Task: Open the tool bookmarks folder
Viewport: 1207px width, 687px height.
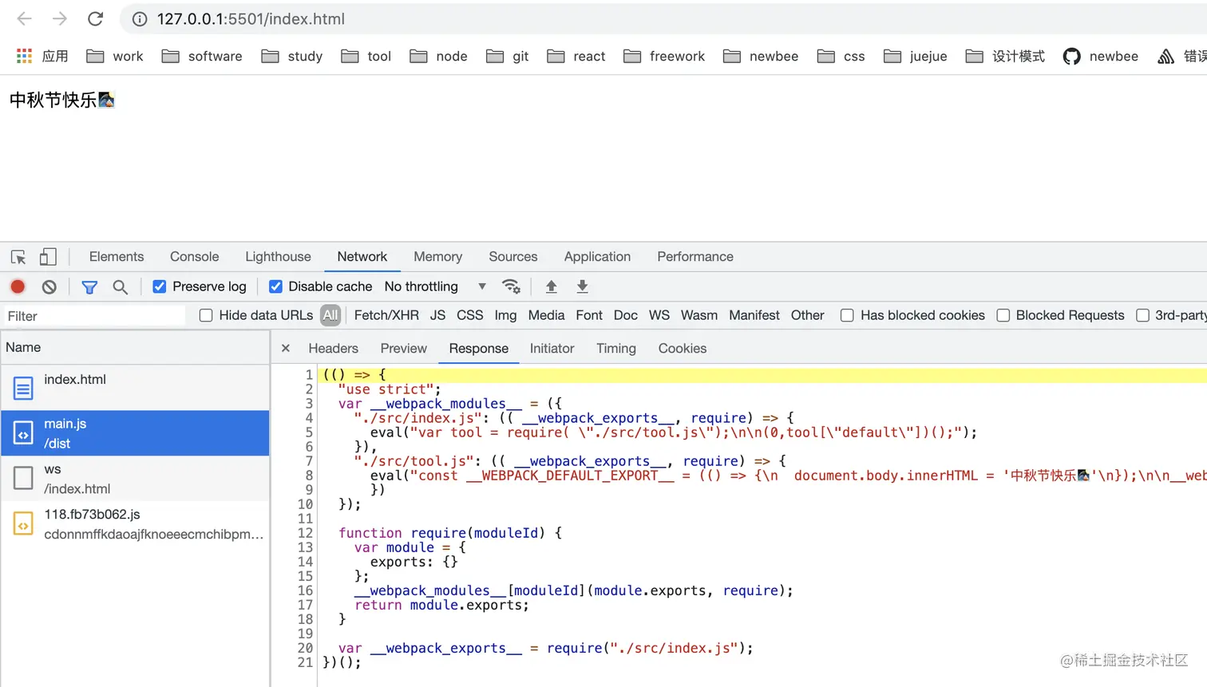Action: [366, 56]
